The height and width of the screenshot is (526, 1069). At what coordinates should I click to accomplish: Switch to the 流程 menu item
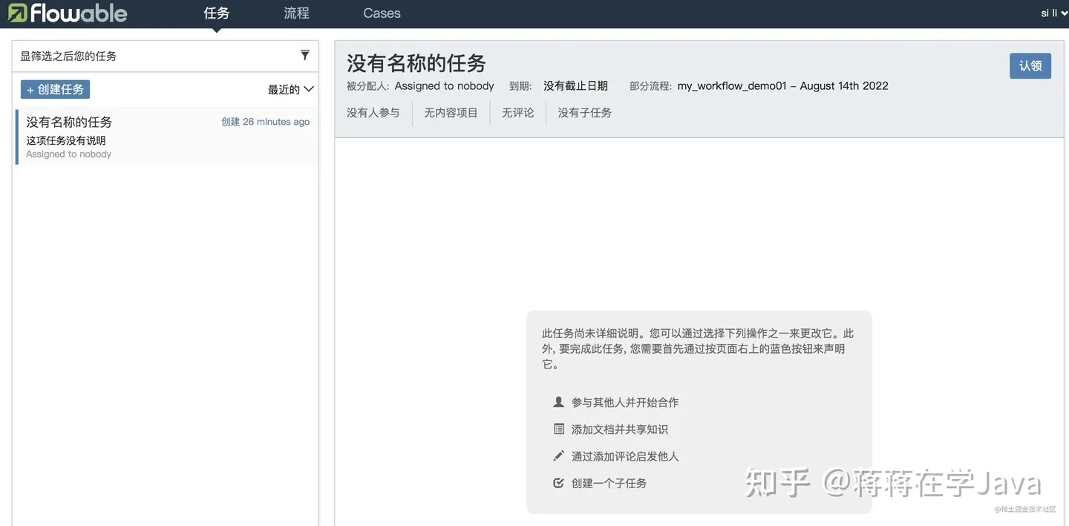[296, 13]
